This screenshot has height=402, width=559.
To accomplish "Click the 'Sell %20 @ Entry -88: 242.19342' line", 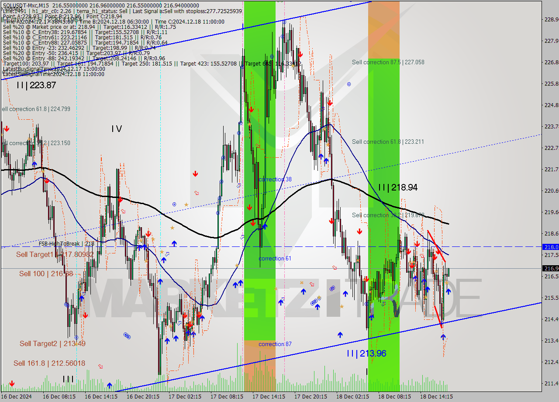I will coord(84,58).
